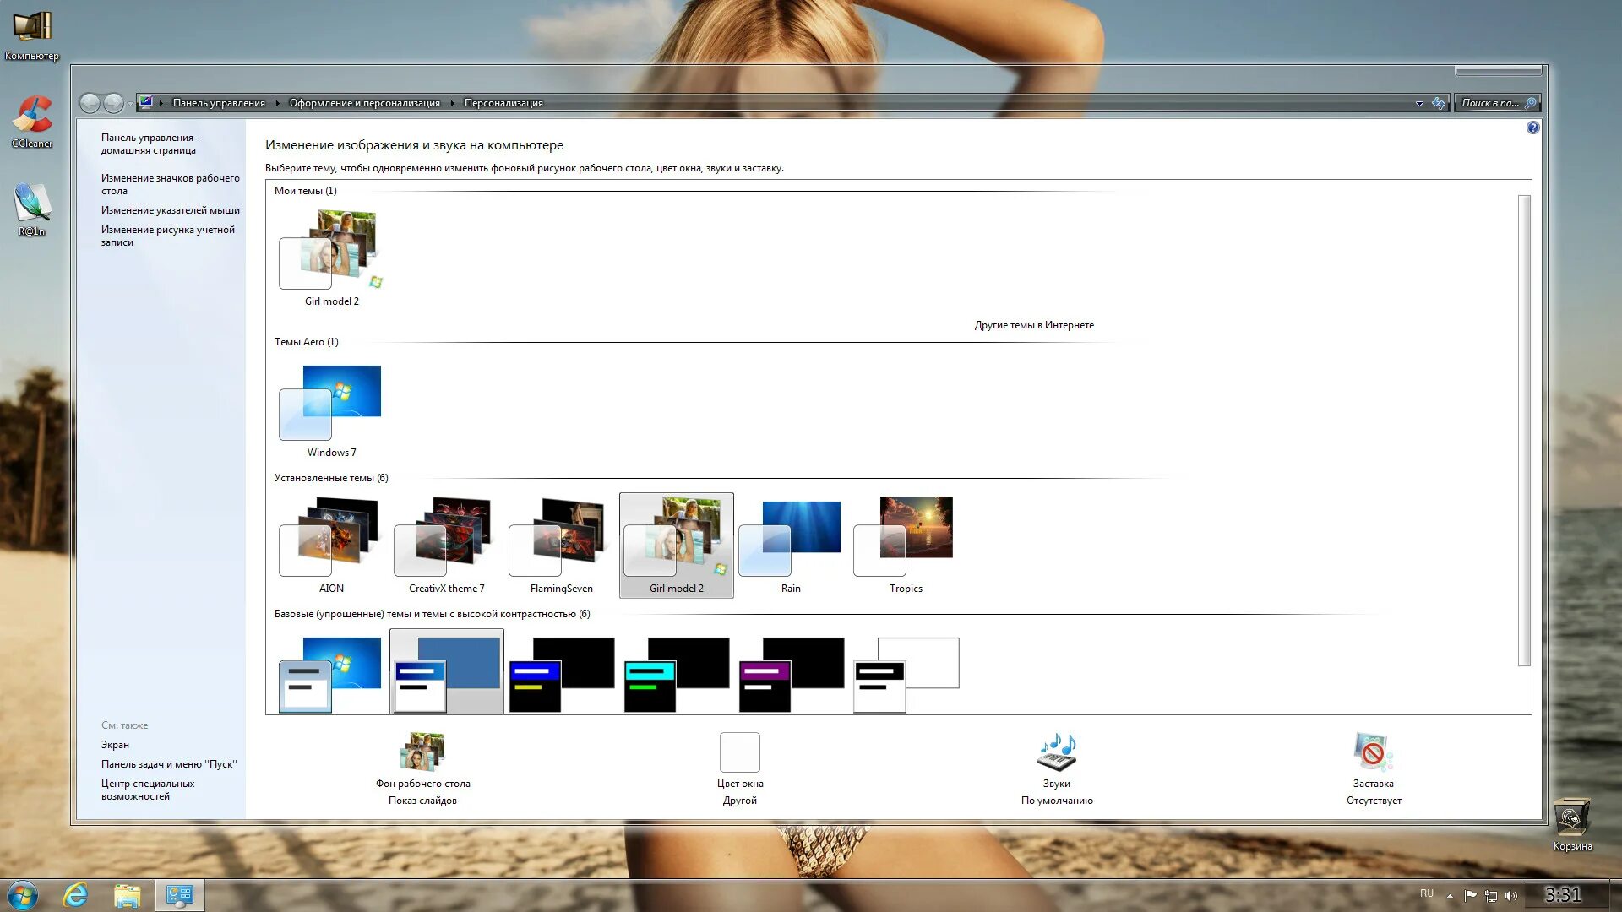Open the Фон рабочего стола settings icon

(x=422, y=752)
